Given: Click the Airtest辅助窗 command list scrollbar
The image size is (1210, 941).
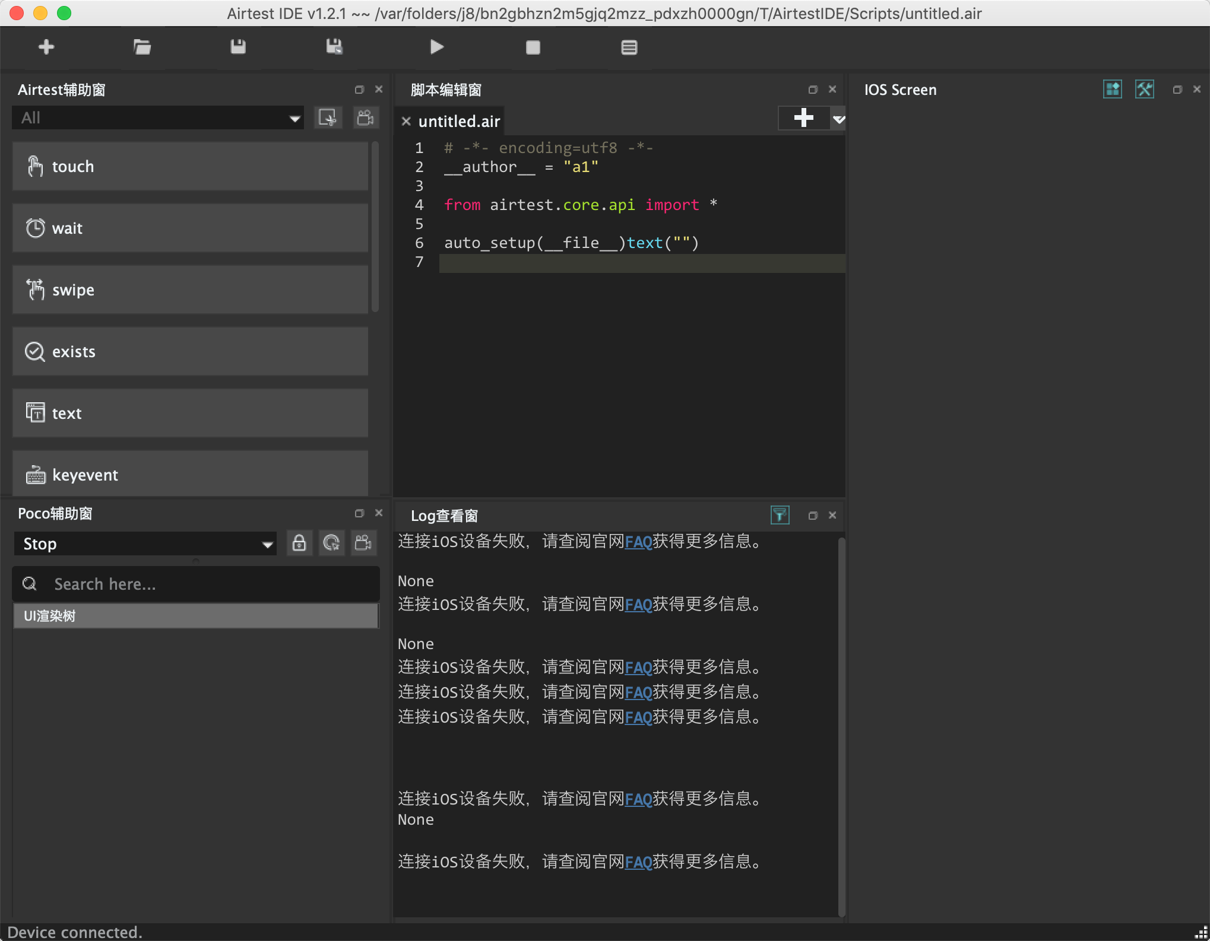Looking at the screenshot, I should 375,227.
